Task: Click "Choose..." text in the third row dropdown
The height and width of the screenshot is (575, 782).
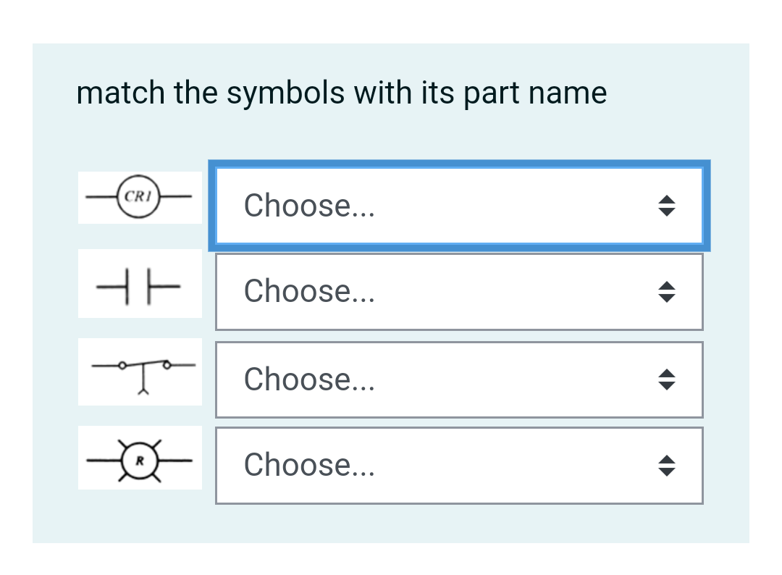Action: (x=309, y=379)
